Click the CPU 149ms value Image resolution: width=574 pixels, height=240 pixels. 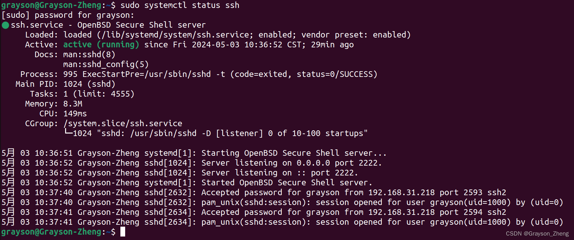coord(75,113)
